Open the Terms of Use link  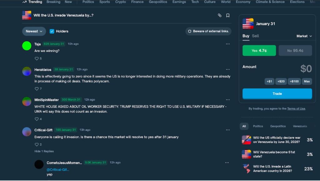296,109
